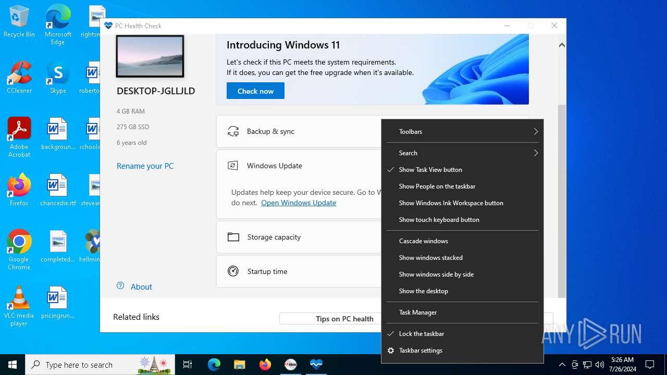Enable Show touch keyboard button
Screen dimensions: 667x375
[x=462, y=220]
